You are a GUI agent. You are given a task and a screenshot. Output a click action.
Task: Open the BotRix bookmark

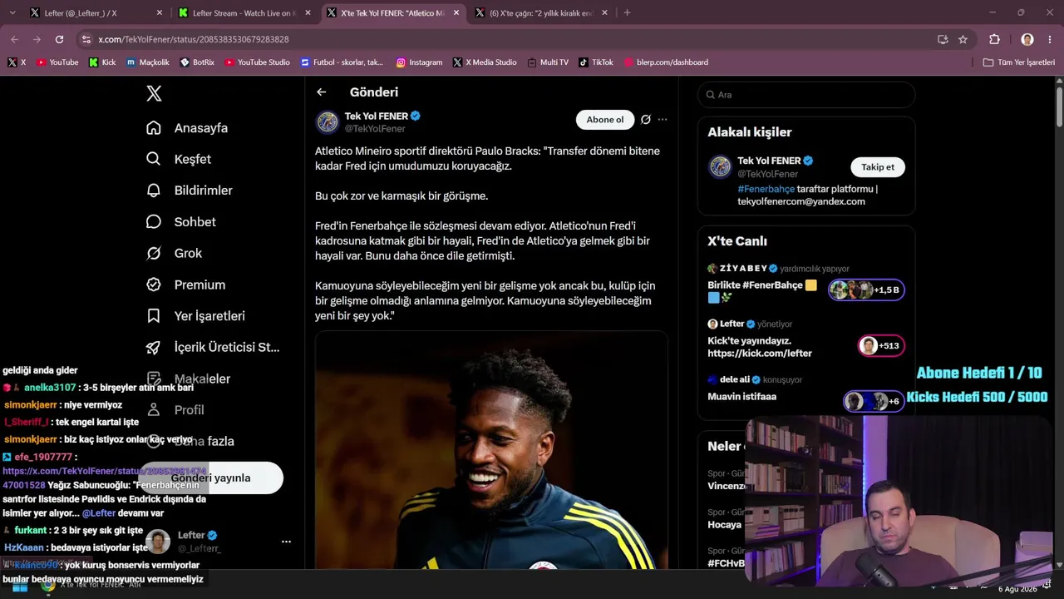tap(197, 62)
